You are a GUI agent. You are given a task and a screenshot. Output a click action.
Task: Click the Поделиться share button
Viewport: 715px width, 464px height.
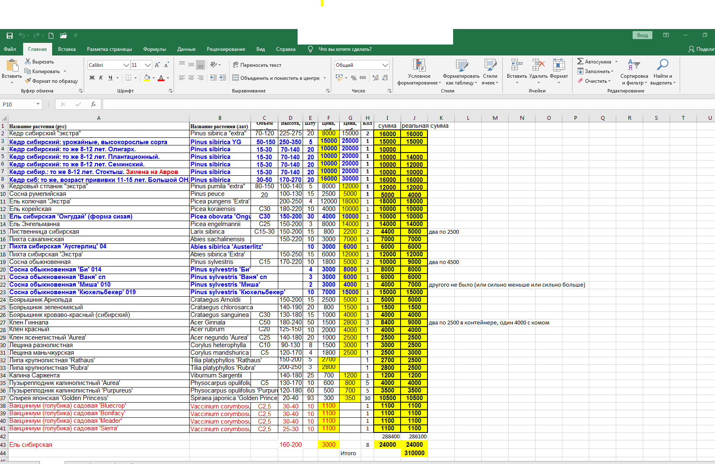702,49
